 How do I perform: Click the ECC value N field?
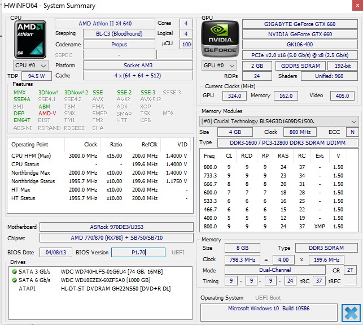[352, 132]
